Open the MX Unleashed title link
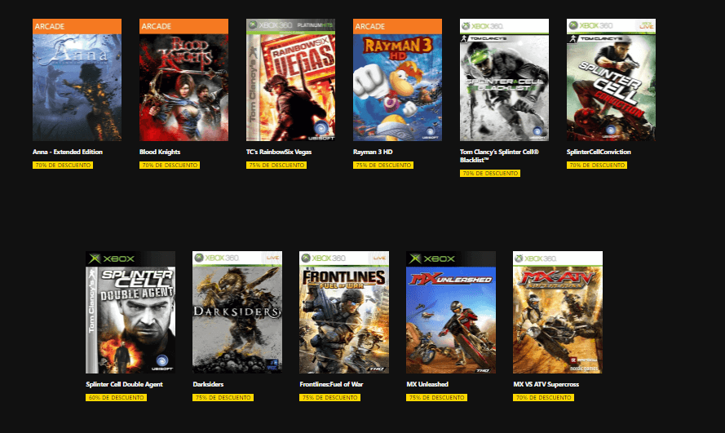Screen dimensions: 725x433 pos(427,384)
